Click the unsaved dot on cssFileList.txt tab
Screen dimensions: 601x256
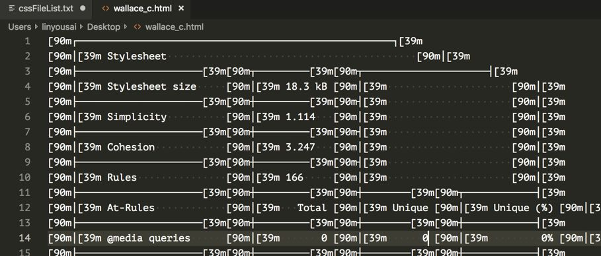(x=83, y=9)
